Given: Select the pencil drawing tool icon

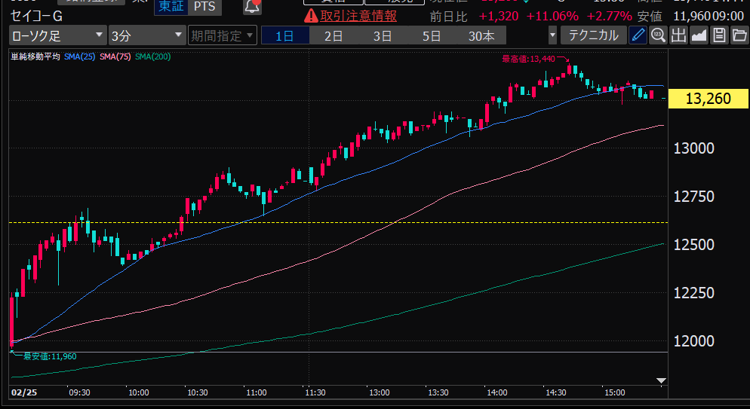Looking at the screenshot, I should pyautogui.click(x=638, y=35).
